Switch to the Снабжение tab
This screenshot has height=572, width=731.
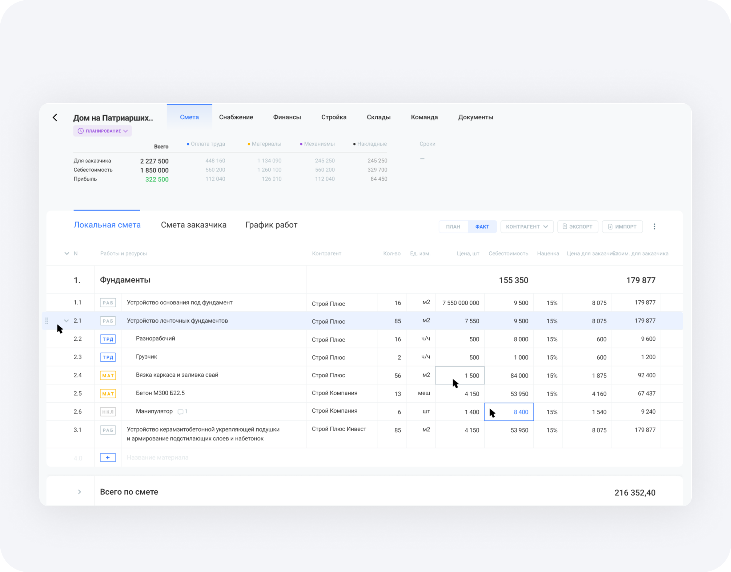click(236, 117)
